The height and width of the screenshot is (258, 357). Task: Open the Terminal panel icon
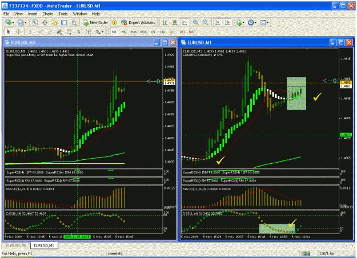[64, 22]
